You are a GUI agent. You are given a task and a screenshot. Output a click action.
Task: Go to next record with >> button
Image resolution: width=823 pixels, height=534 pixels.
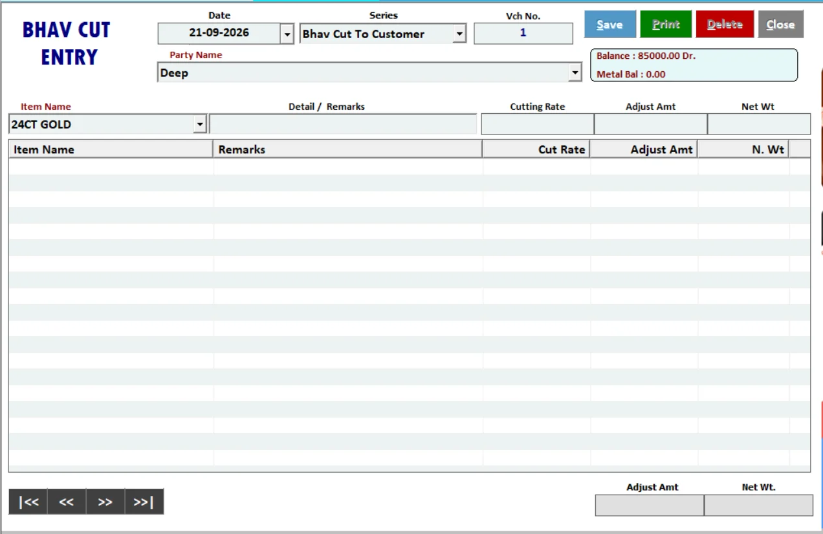(x=105, y=502)
